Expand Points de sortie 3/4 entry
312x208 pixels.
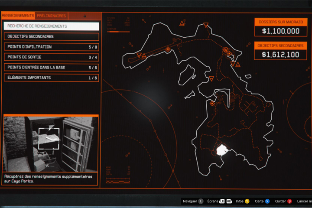coord(51,57)
